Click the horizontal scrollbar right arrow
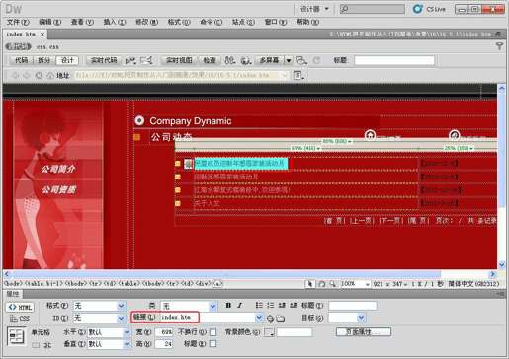 tap(493, 274)
